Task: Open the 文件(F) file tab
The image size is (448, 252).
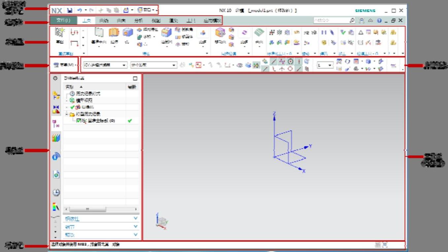Action: pyautogui.click(x=64, y=20)
